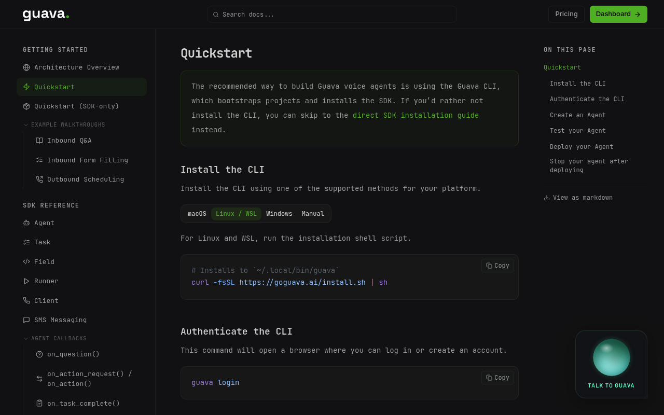Click the phone icon beside Client
Screen dimensions: 664x415
click(x=26, y=300)
